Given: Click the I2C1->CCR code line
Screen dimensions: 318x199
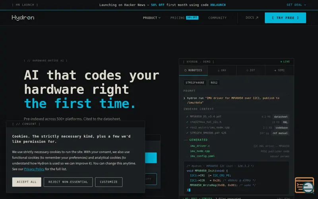Looking at the screenshot, I should pos(223,180).
